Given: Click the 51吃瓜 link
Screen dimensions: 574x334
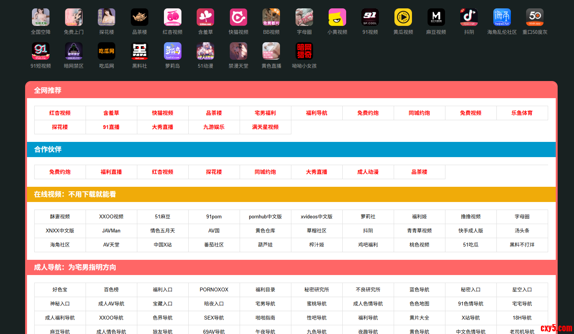Looking at the screenshot, I should (x=471, y=245).
